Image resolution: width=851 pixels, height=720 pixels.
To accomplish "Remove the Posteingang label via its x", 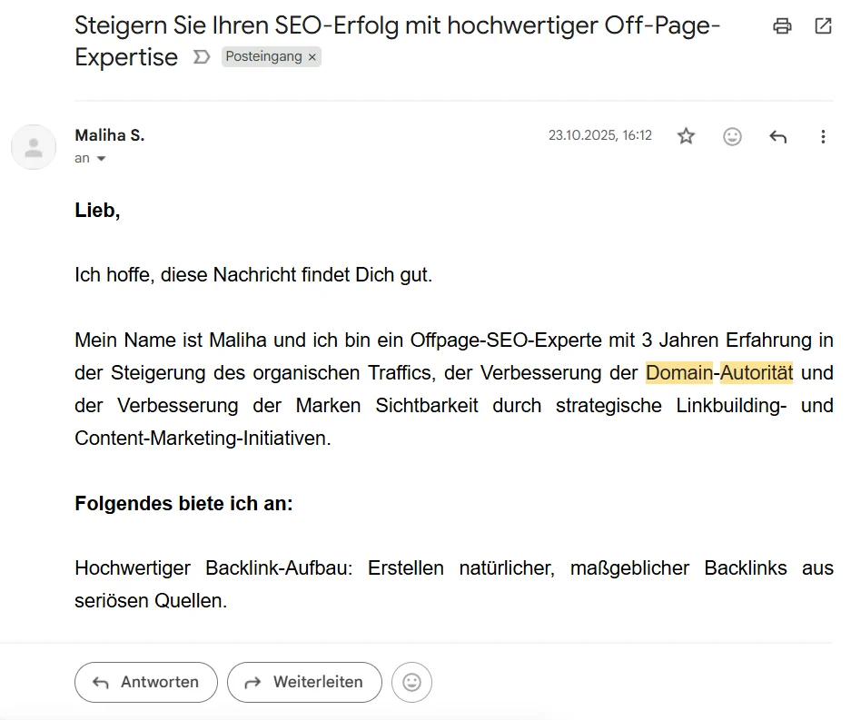I will pos(311,56).
